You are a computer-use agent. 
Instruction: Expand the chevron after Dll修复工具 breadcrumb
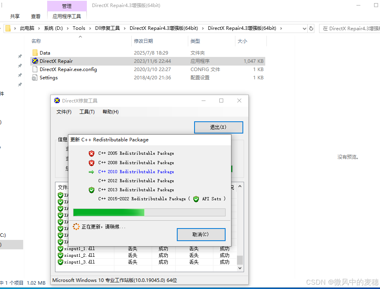125,28
